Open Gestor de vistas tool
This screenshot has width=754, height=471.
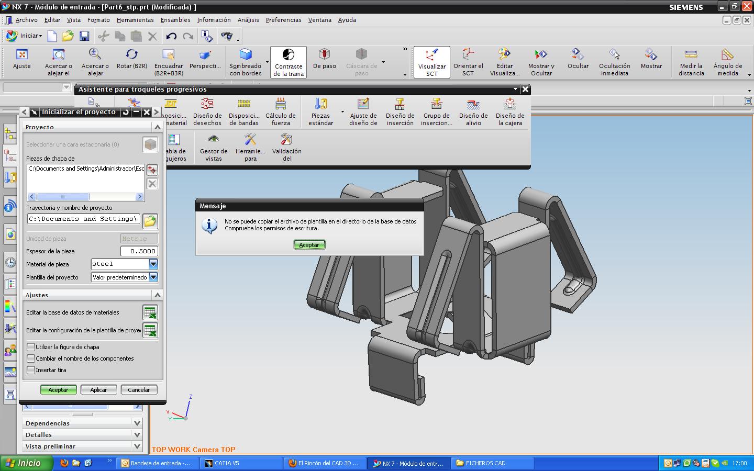[214, 148]
